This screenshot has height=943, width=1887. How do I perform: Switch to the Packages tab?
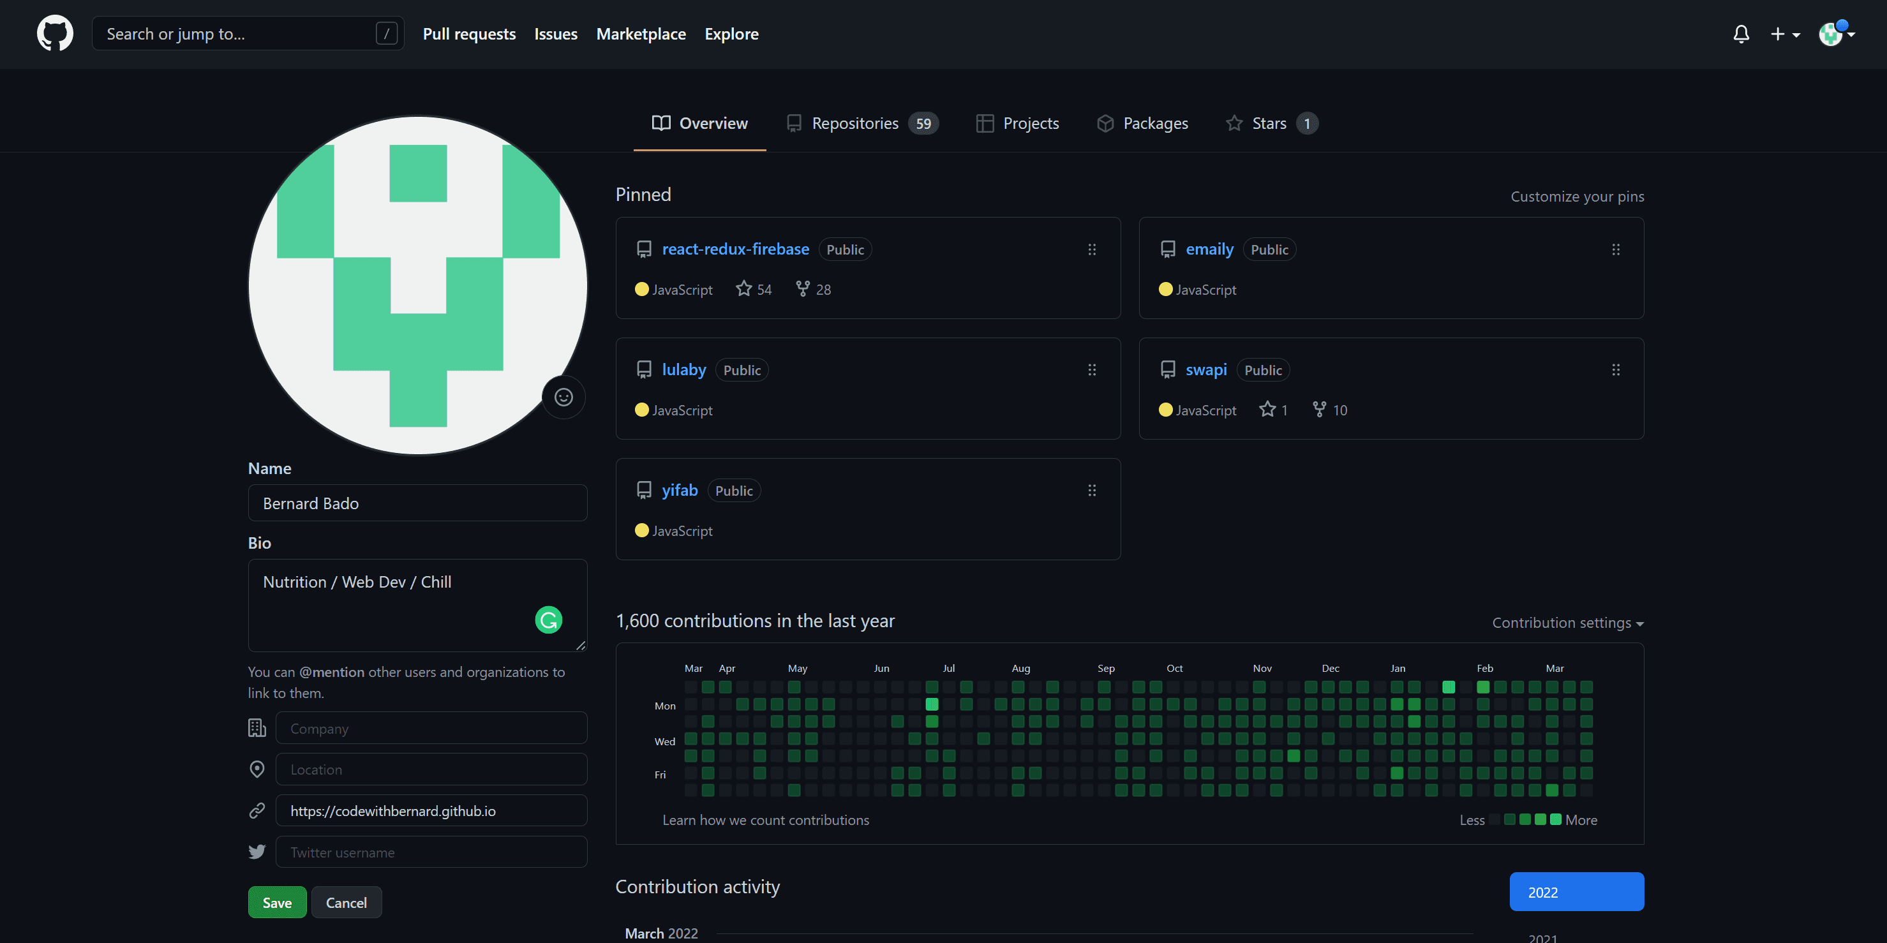click(1142, 123)
